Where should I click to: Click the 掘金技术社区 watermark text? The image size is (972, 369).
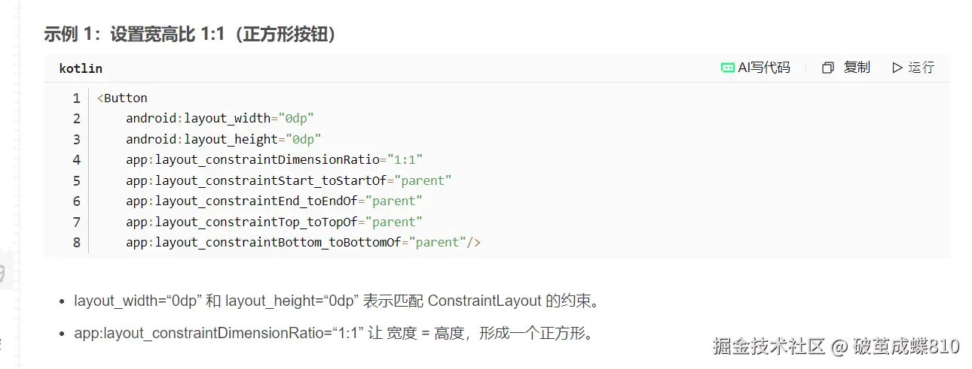(x=768, y=346)
